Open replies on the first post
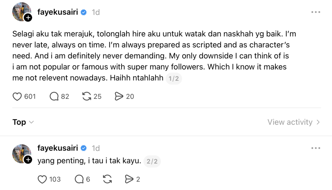Viewport: 332px width, 190px height. point(54,97)
